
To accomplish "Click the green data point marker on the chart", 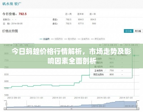I will (x=134, y=55).
